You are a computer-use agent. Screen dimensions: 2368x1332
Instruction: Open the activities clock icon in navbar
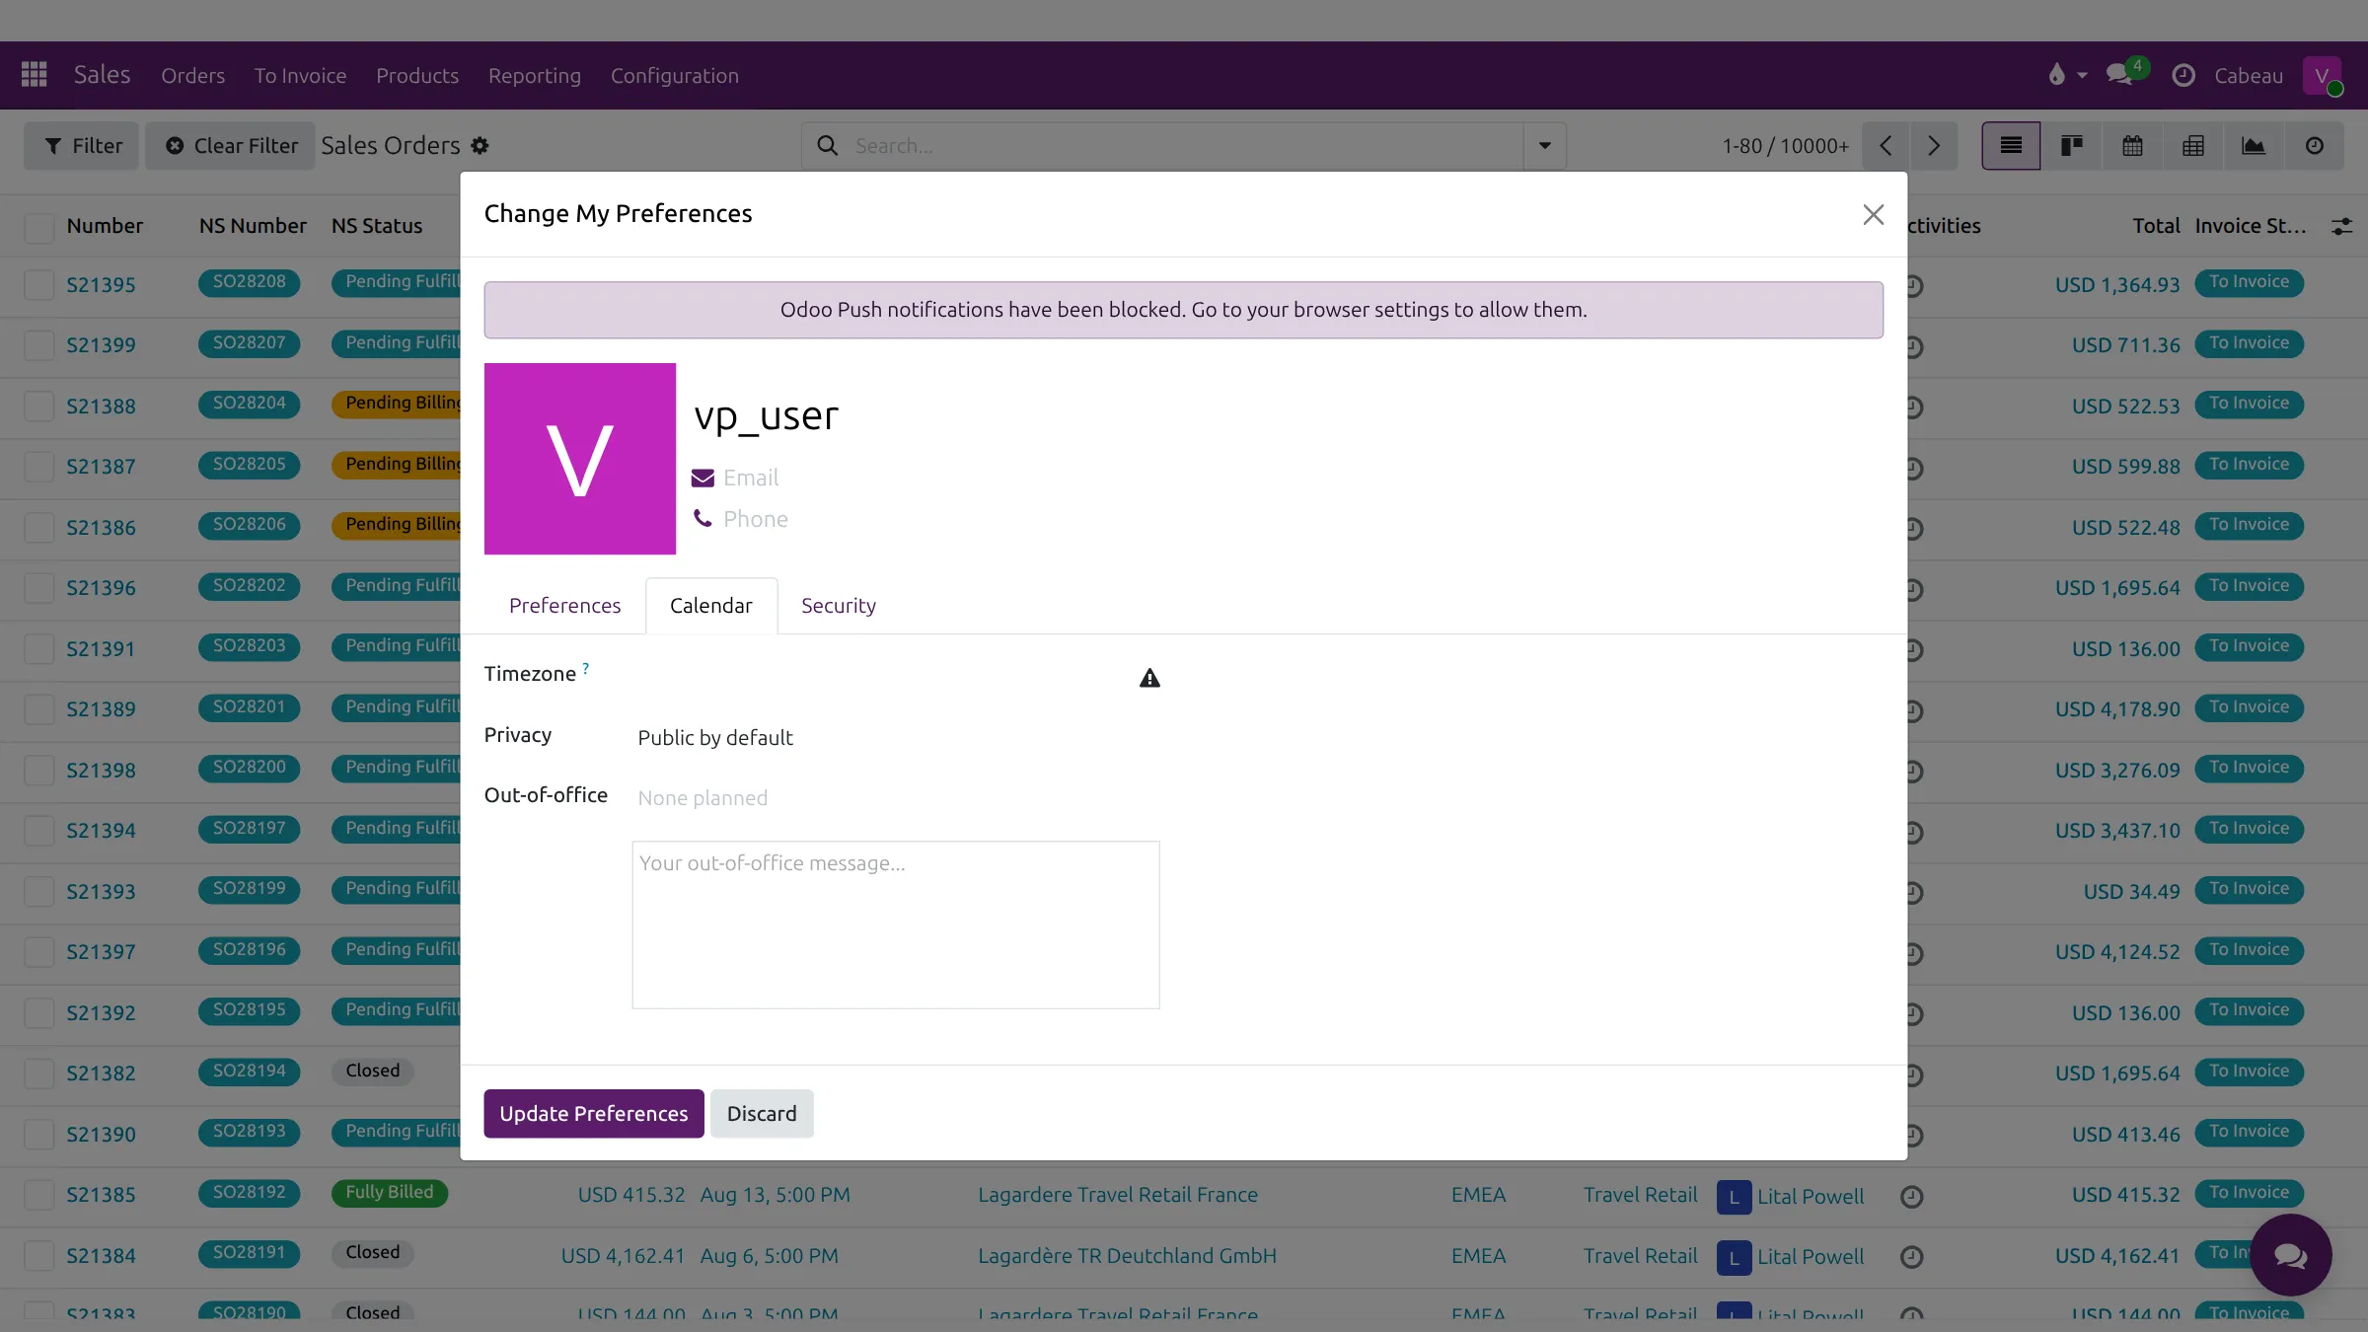point(2183,75)
